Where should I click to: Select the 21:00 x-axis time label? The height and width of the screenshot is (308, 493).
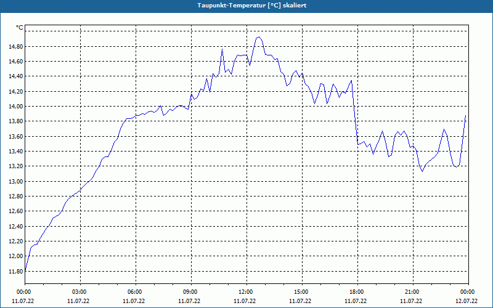pyautogui.click(x=412, y=292)
